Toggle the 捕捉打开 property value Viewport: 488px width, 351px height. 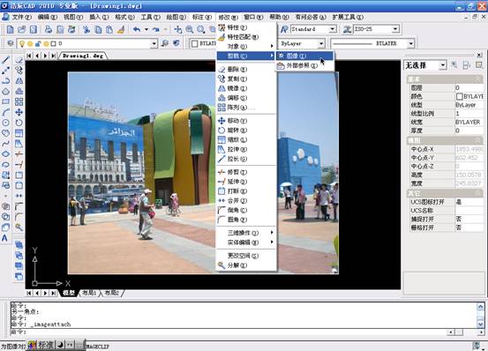[469, 220]
